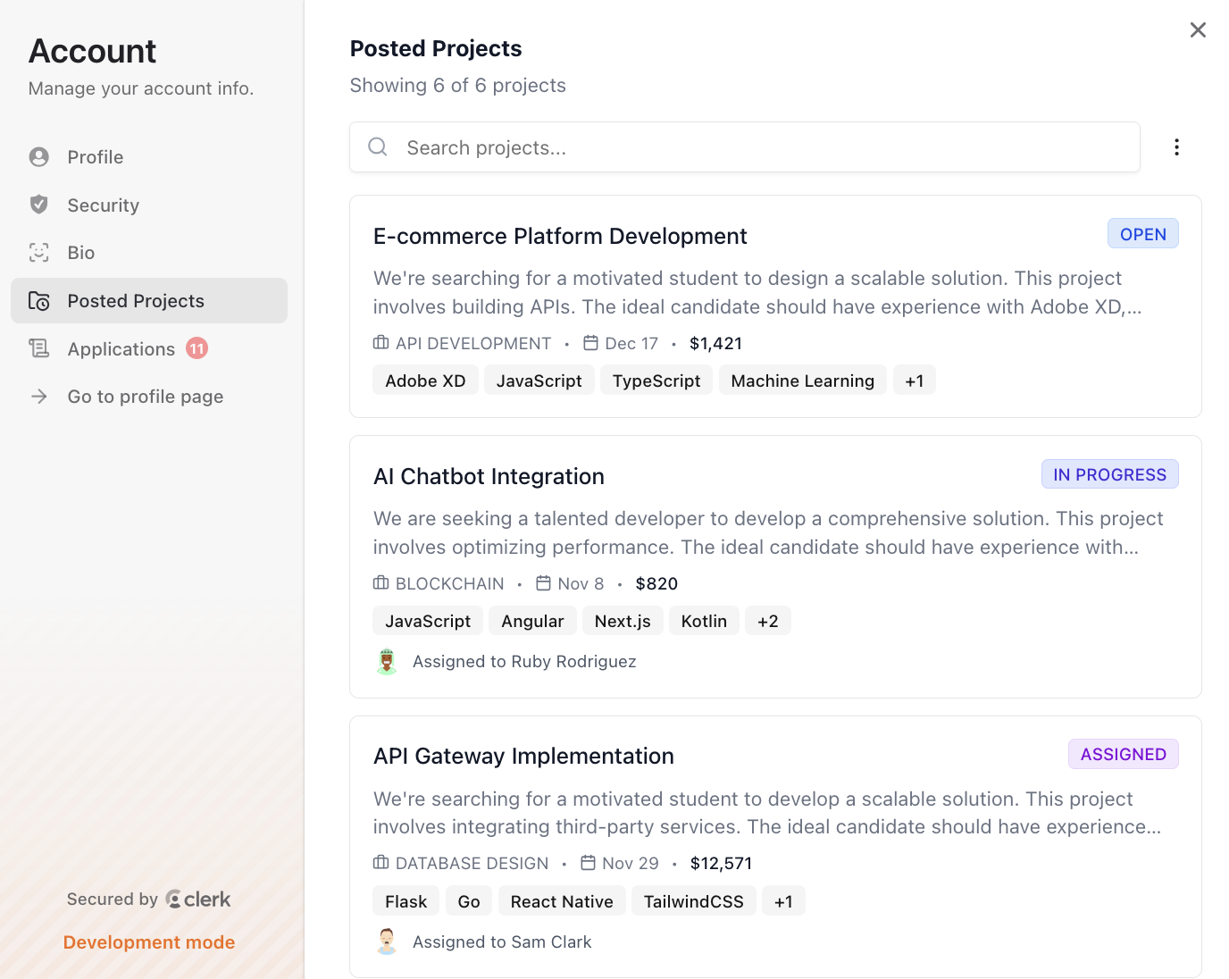
Task: Switch to the Security tab
Action: coord(104,205)
